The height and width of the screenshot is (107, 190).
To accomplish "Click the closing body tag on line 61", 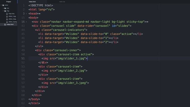I will point(34,99).
